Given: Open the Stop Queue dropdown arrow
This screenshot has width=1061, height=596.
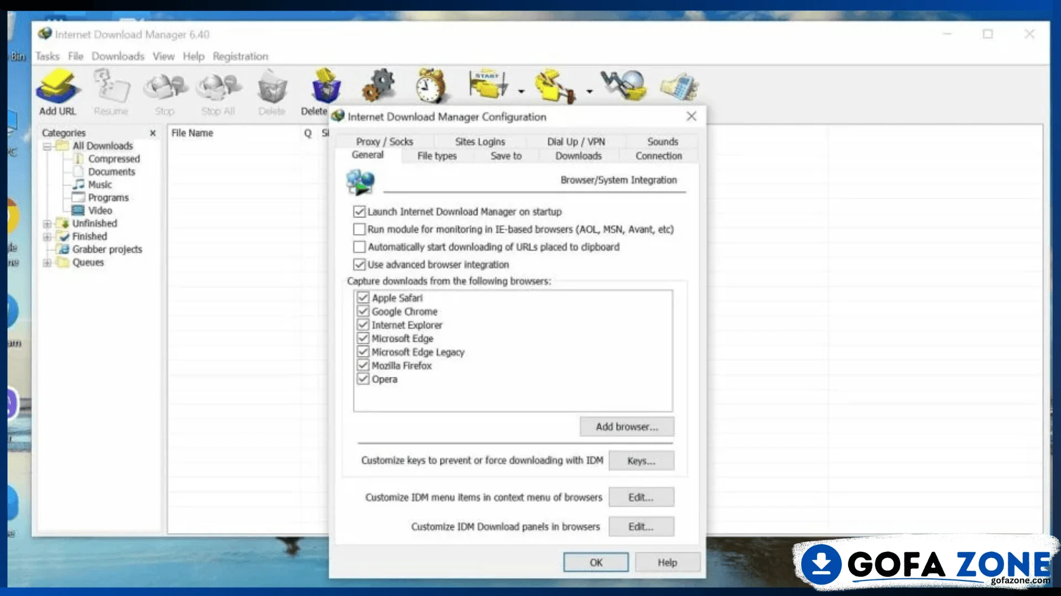Looking at the screenshot, I should (x=589, y=92).
